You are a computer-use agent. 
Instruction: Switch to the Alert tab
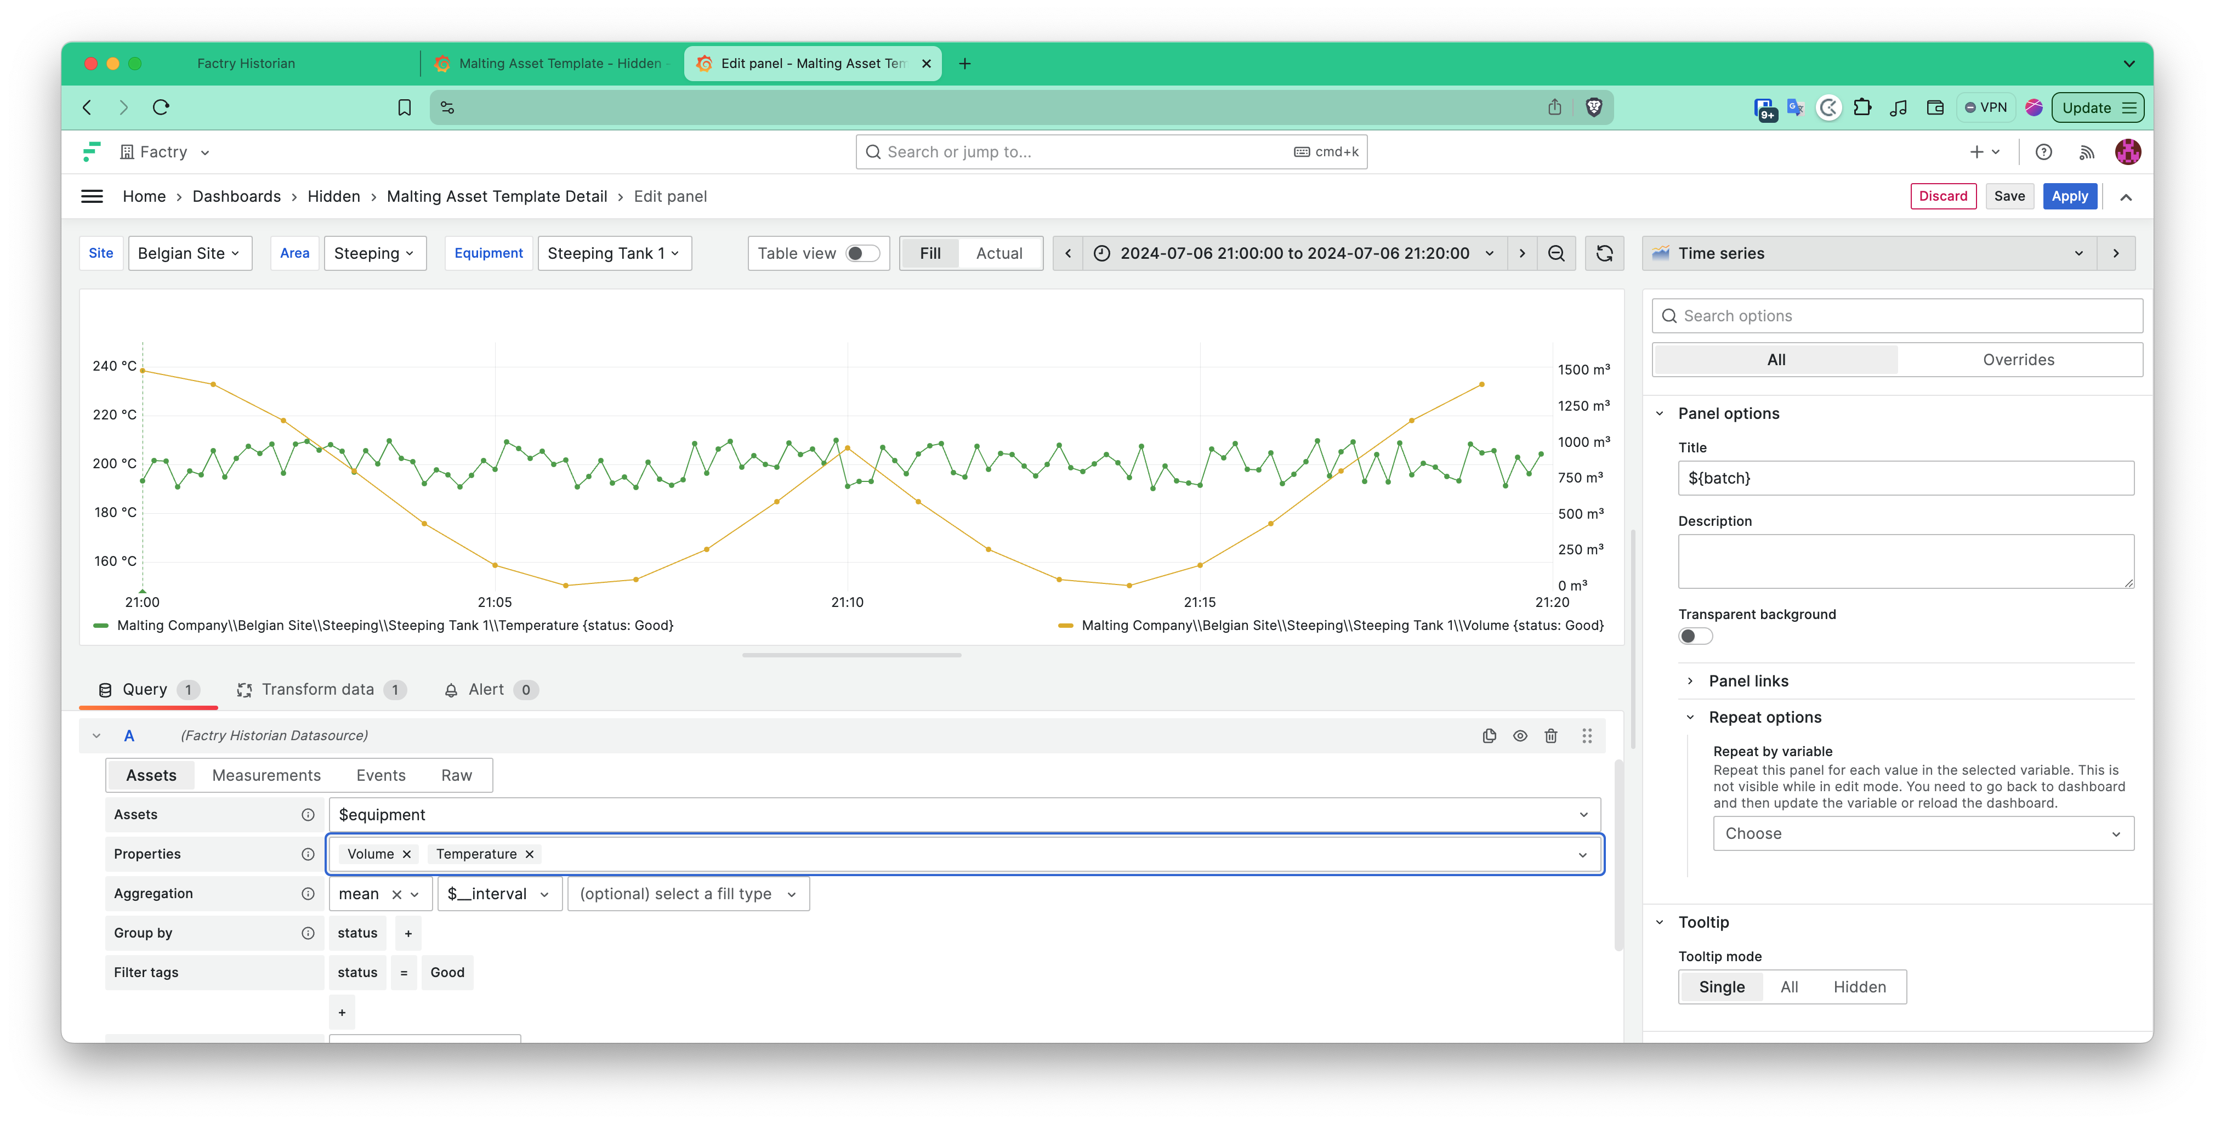[x=491, y=690]
